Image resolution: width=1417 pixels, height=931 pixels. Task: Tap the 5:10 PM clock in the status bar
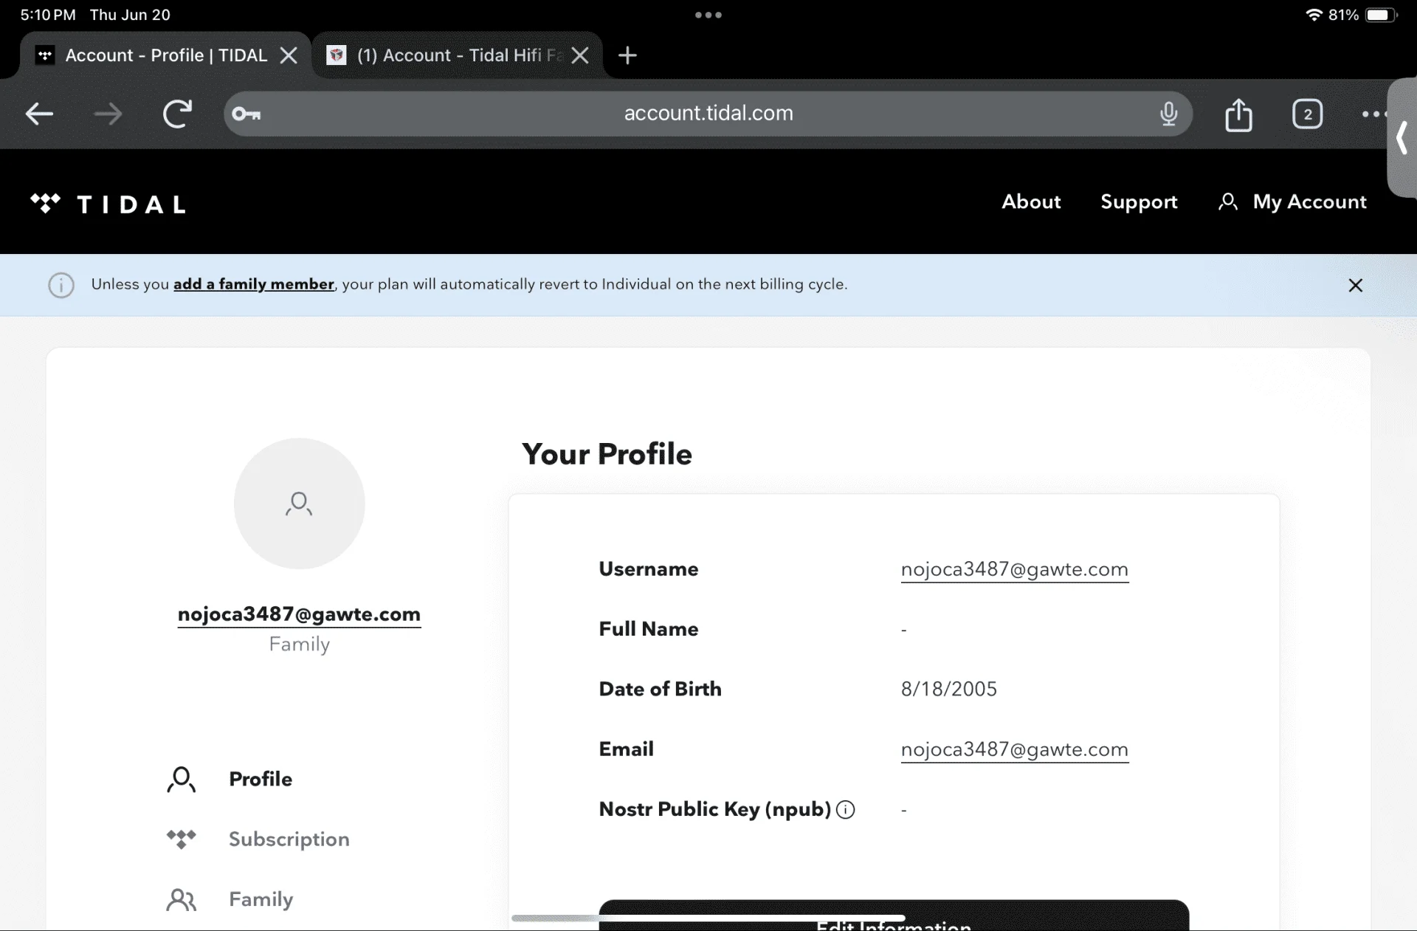click(48, 15)
